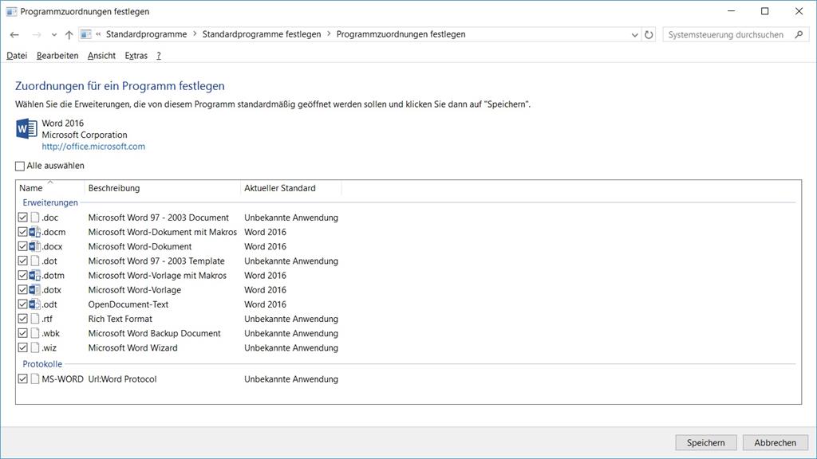Click the Speichern button
Image resolution: width=817 pixels, height=459 pixels.
click(705, 443)
